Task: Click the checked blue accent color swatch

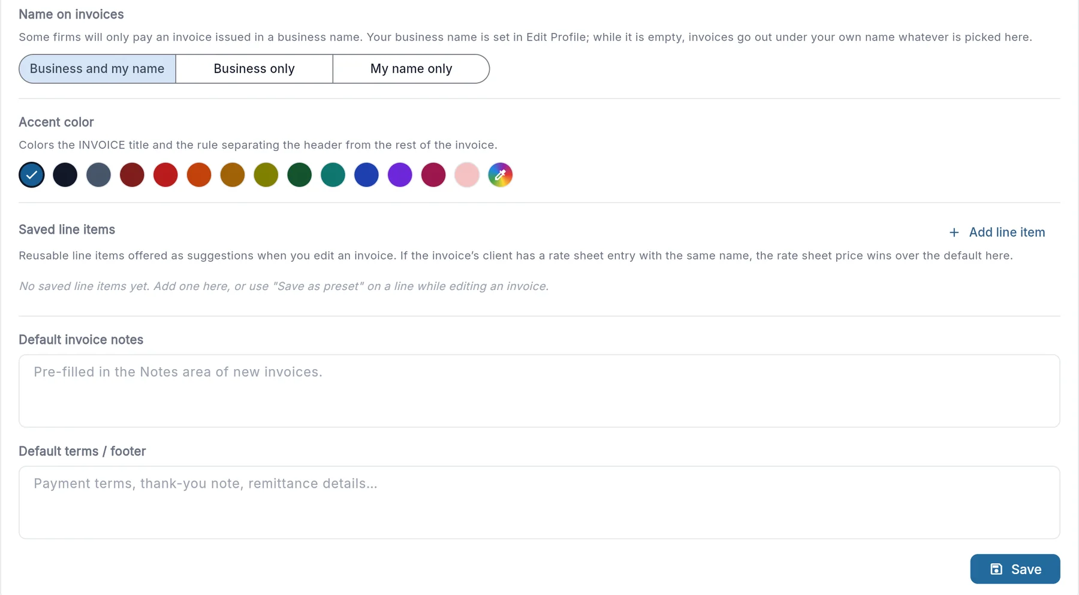Action: pos(32,175)
